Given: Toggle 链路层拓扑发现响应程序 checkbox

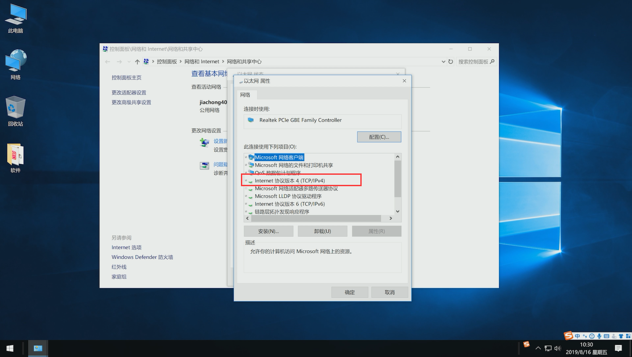Looking at the screenshot, I should [246, 212].
